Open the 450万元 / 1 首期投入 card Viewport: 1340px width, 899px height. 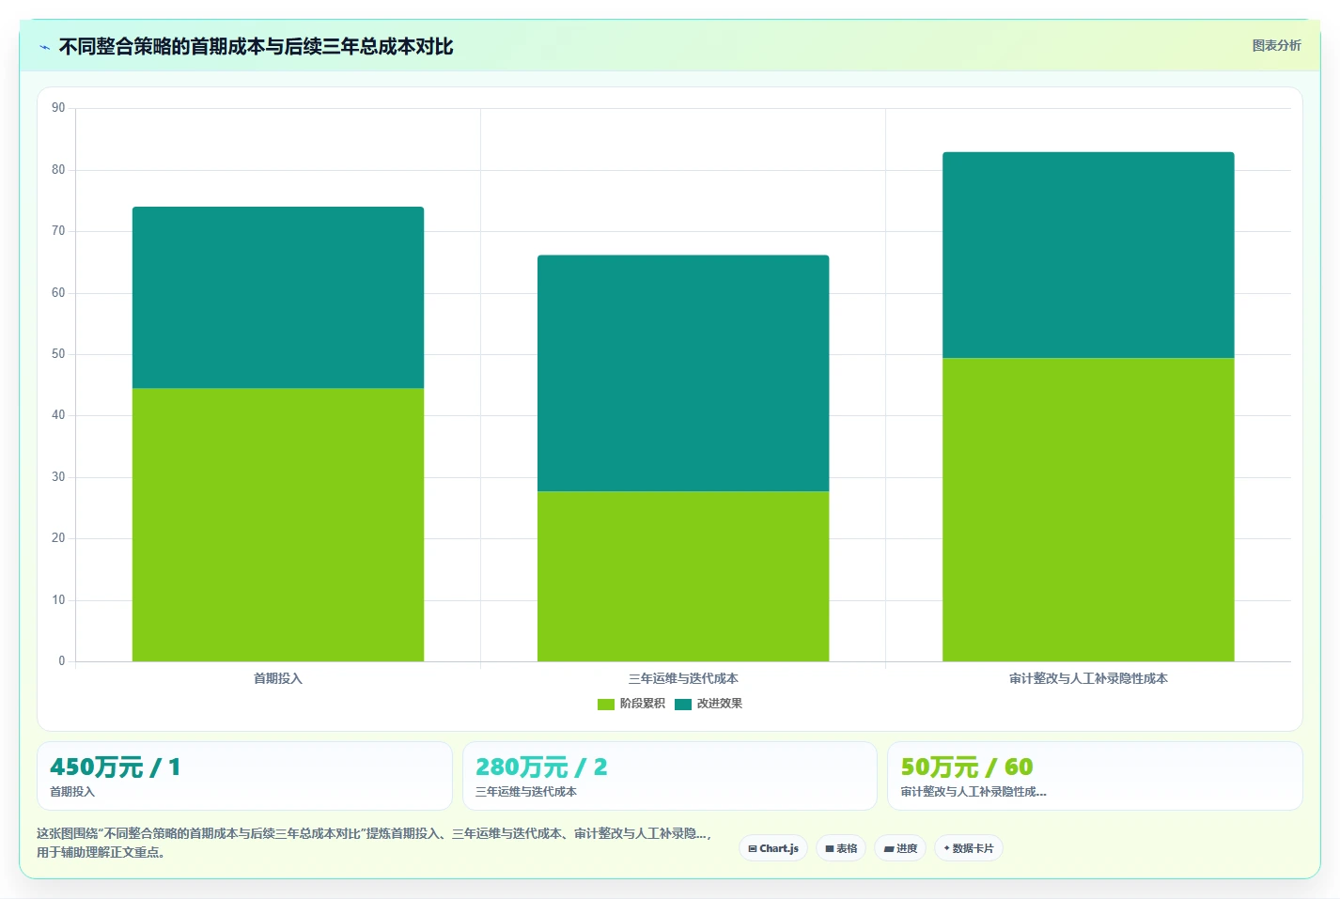pyautogui.click(x=244, y=776)
